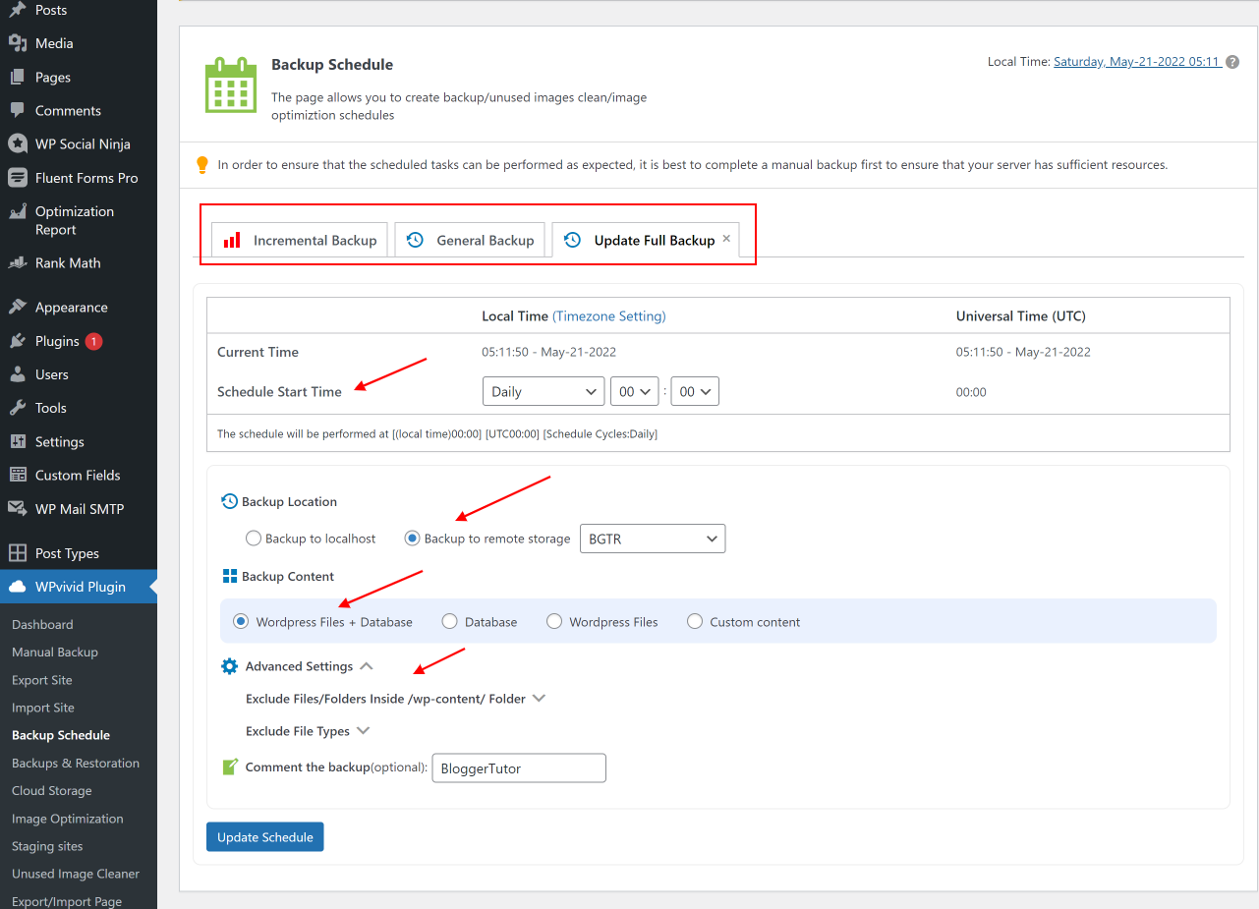Switch to the Incremental Backup tab
This screenshot has width=1259, height=909.
(300, 240)
